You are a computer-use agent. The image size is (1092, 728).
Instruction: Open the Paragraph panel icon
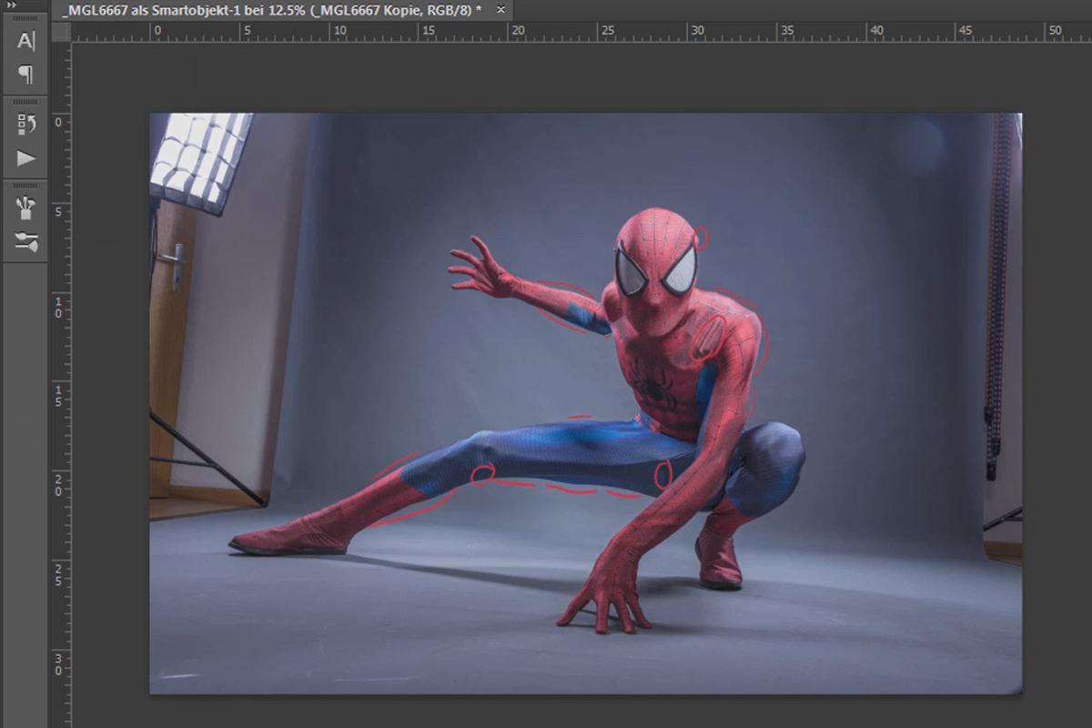pyautogui.click(x=25, y=75)
